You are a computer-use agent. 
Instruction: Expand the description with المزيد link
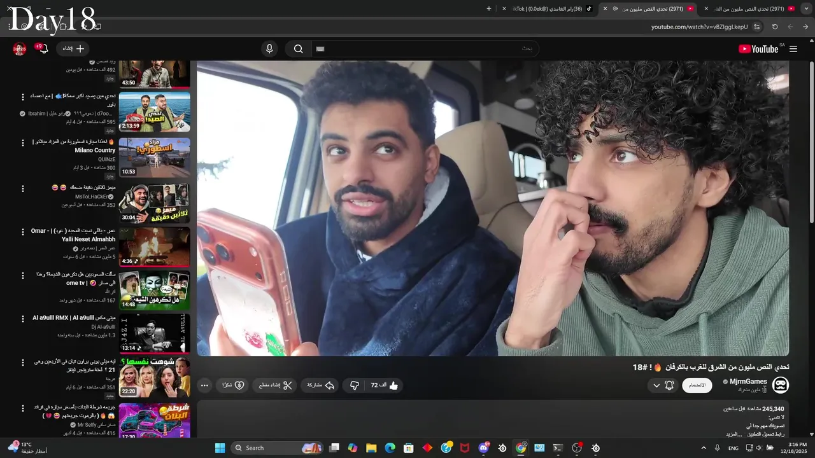(734, 434)
